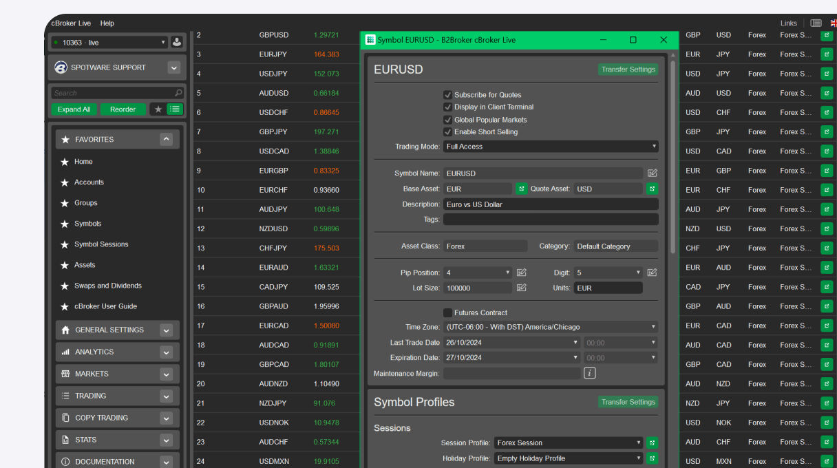
Task: Edit Pip Position with the pencil icon
Action: pos(521,273)
